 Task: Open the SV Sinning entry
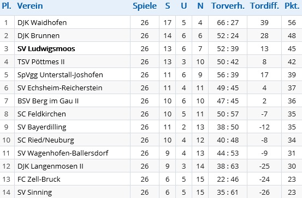pyautogui.click(x=34, y=192)
